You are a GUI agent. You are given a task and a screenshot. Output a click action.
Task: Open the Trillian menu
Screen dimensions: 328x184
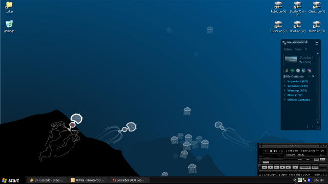[x=288, y=49]
